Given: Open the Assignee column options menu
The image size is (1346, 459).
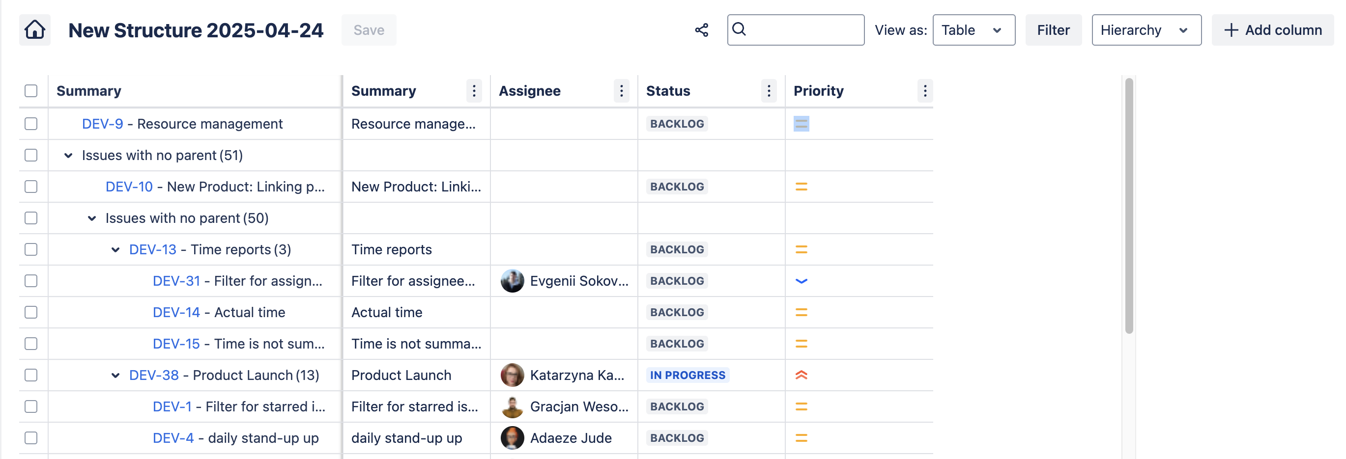Looking at the screenshot, I should pos(621,91).
